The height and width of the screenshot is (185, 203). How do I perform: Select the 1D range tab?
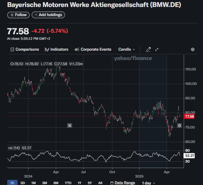coord(12,183)
